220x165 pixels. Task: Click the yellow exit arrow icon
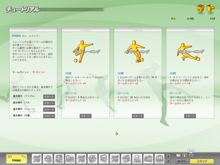point(210,8)
